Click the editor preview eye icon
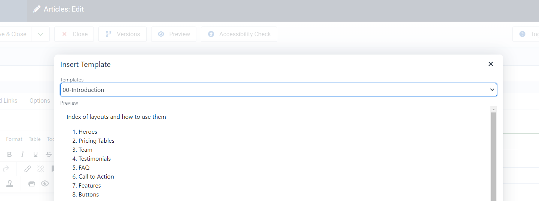 [45, 183]
